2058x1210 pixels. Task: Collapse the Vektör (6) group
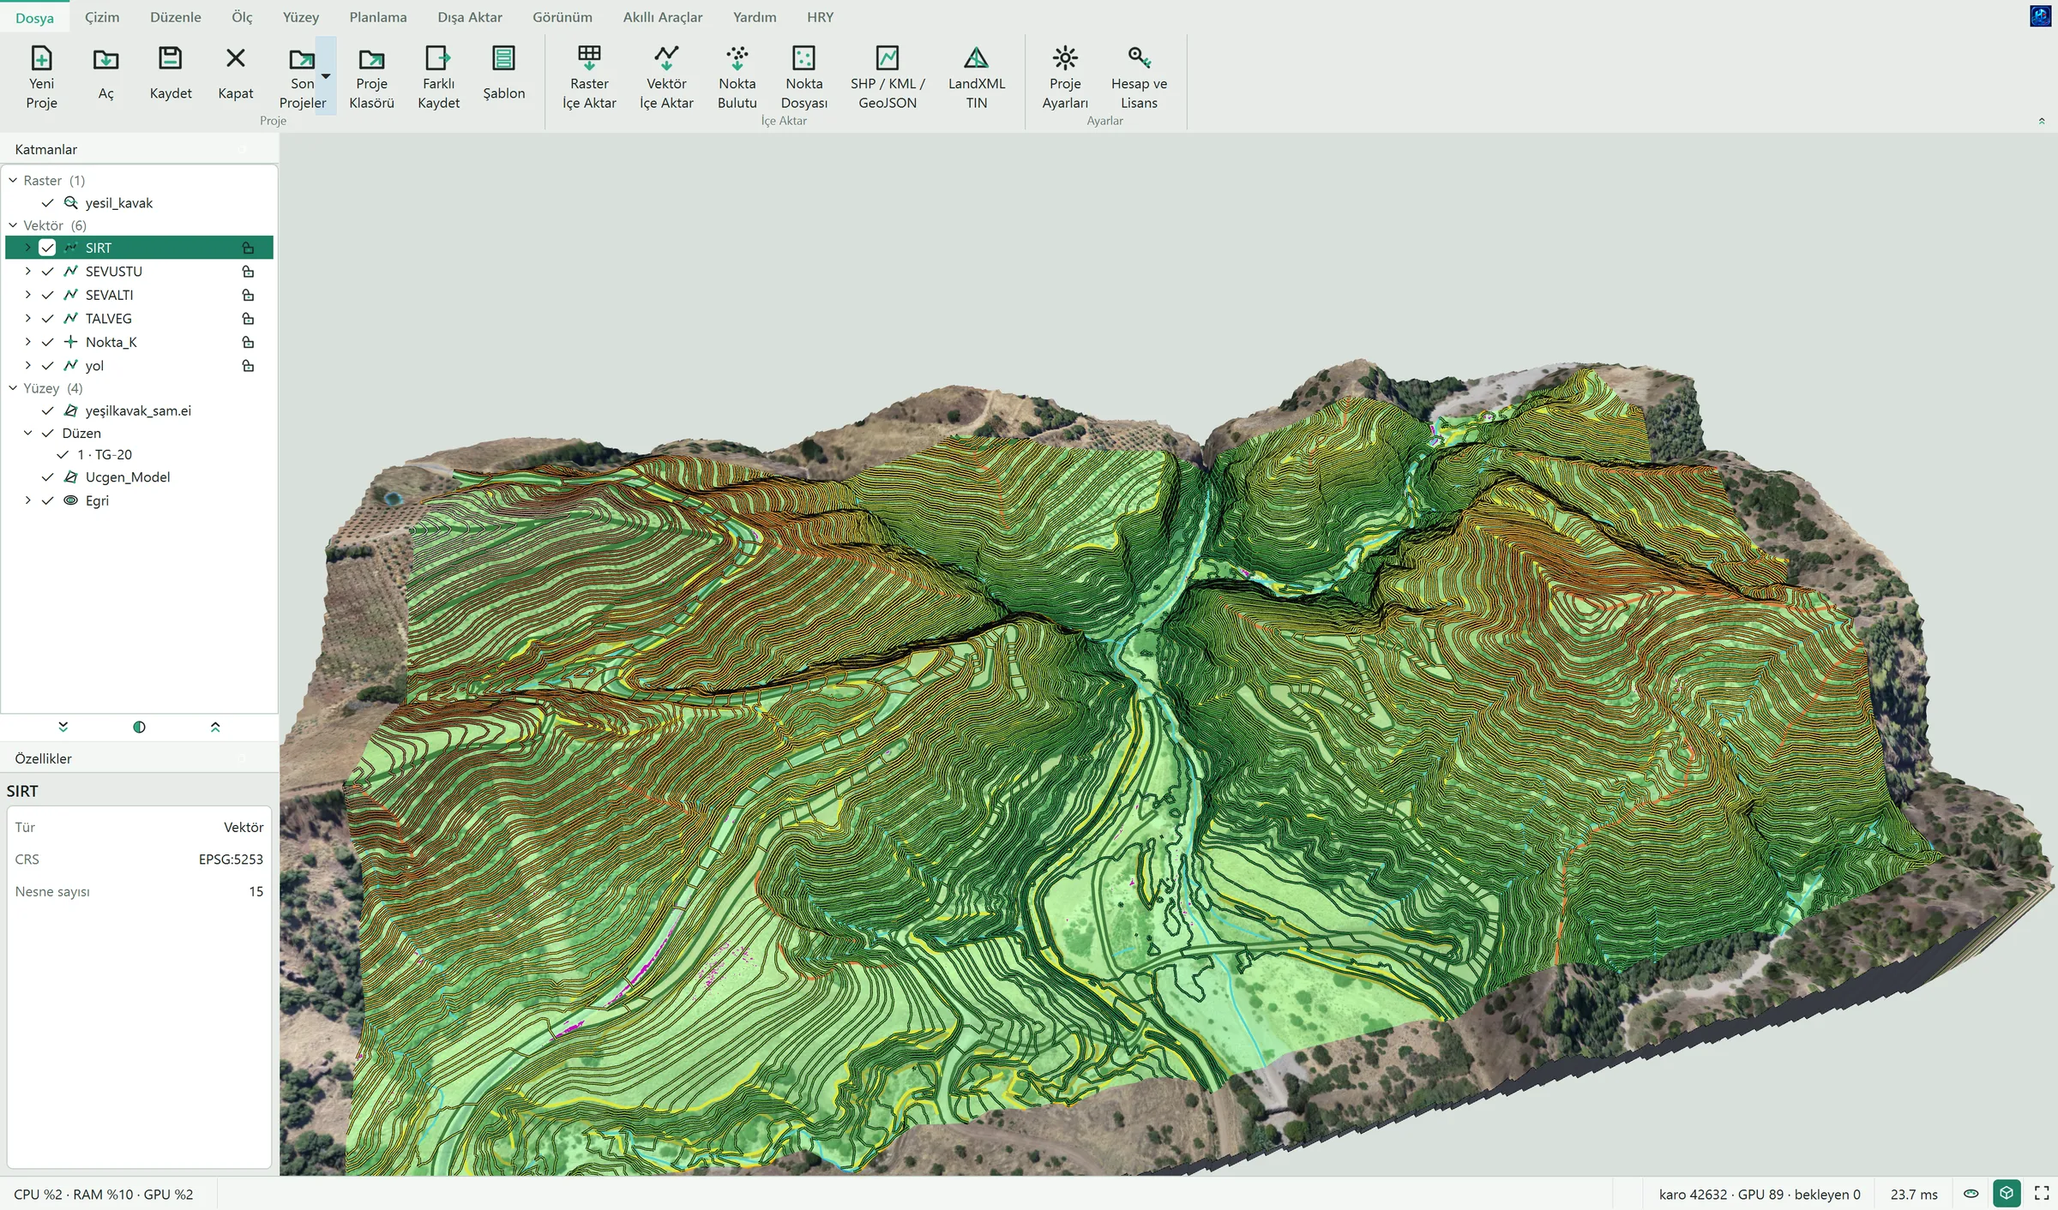tap(13, 225)
